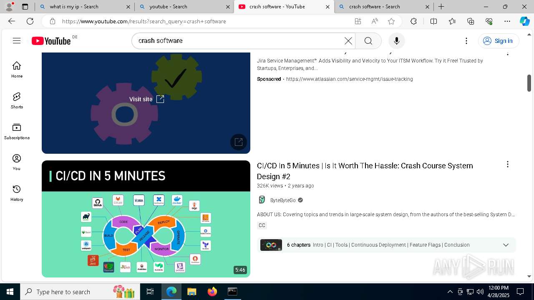Open more options for CI/CD video
The image size is (534, 300).
(508, 165)
